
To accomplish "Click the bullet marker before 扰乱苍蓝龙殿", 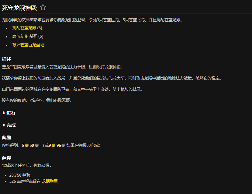I will 6,27.
